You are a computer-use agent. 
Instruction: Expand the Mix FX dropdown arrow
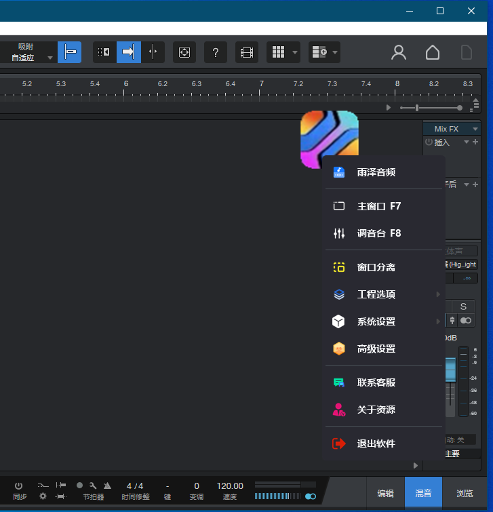pyautogui.click(x=475, y=129)
